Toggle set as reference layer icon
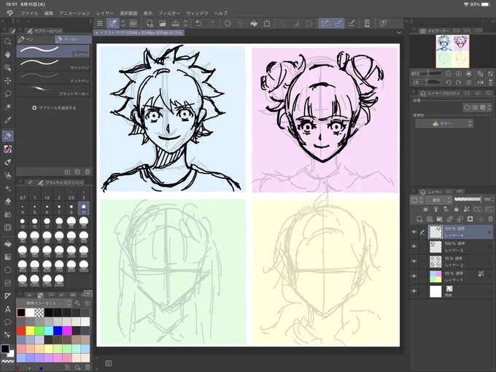The height and width of the screenshot is (372, 496). (x=436, y=209)
